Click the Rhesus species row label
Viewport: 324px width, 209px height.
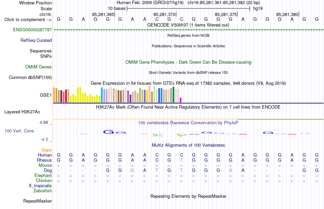(x=44, y=160)
